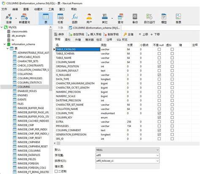Open the utf8_tolower_ci collation dropdown
The width and height of the screenshot is (200, 174).
click(127, 161)
